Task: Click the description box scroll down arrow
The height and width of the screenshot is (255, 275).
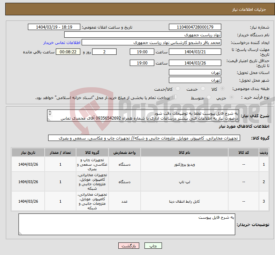Action: (50, 114)
